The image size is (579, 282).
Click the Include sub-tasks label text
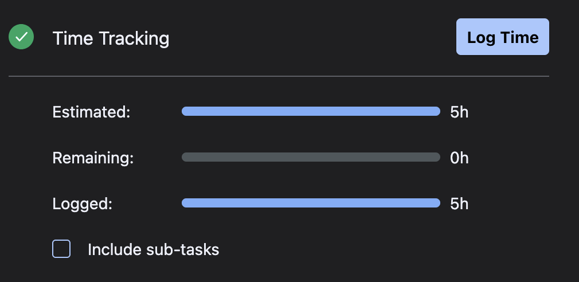pos(153,250)
